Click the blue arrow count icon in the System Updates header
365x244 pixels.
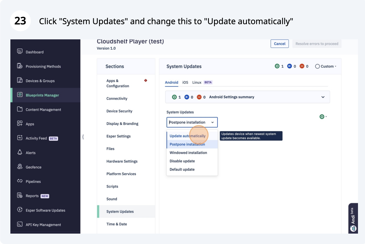[289, 66]
